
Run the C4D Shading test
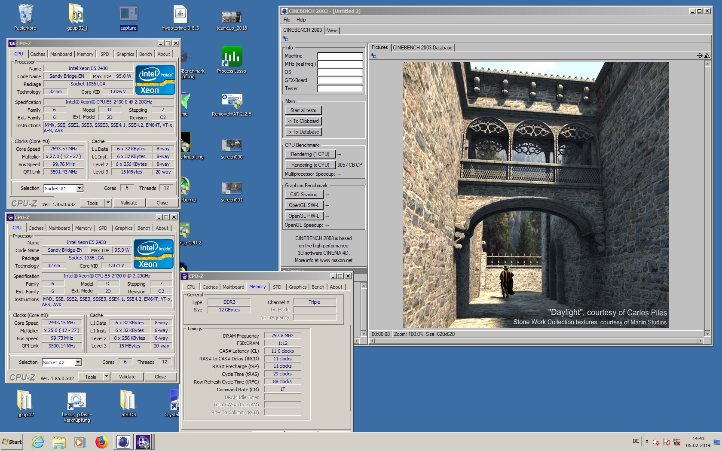pos(303,195)
